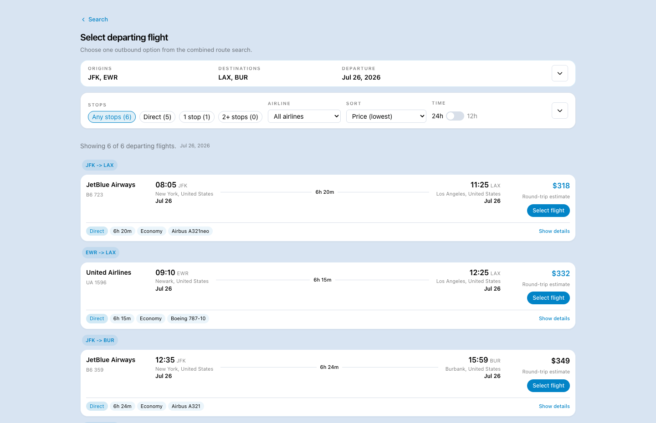
Task: Click the JFK -> BUR route tag
Action: (100, 340)
